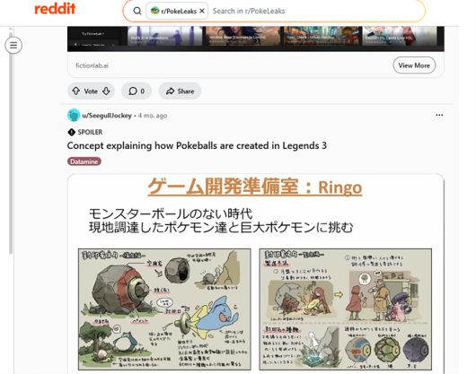Open the r/PokeLeaks community chip
The height and width of the screenshot is (374, 476).
173,12
